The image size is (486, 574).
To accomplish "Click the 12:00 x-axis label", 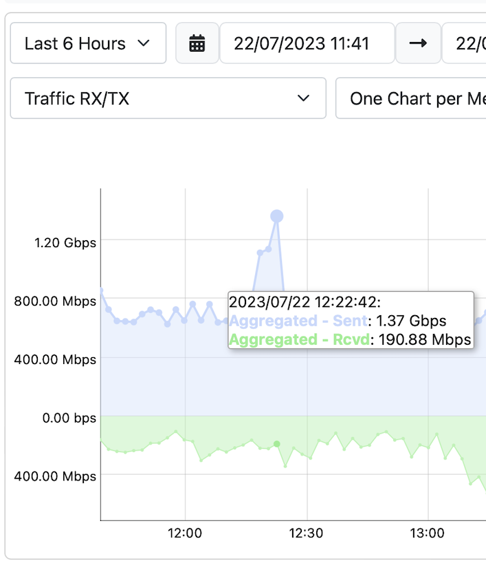I will pos(185,533).
